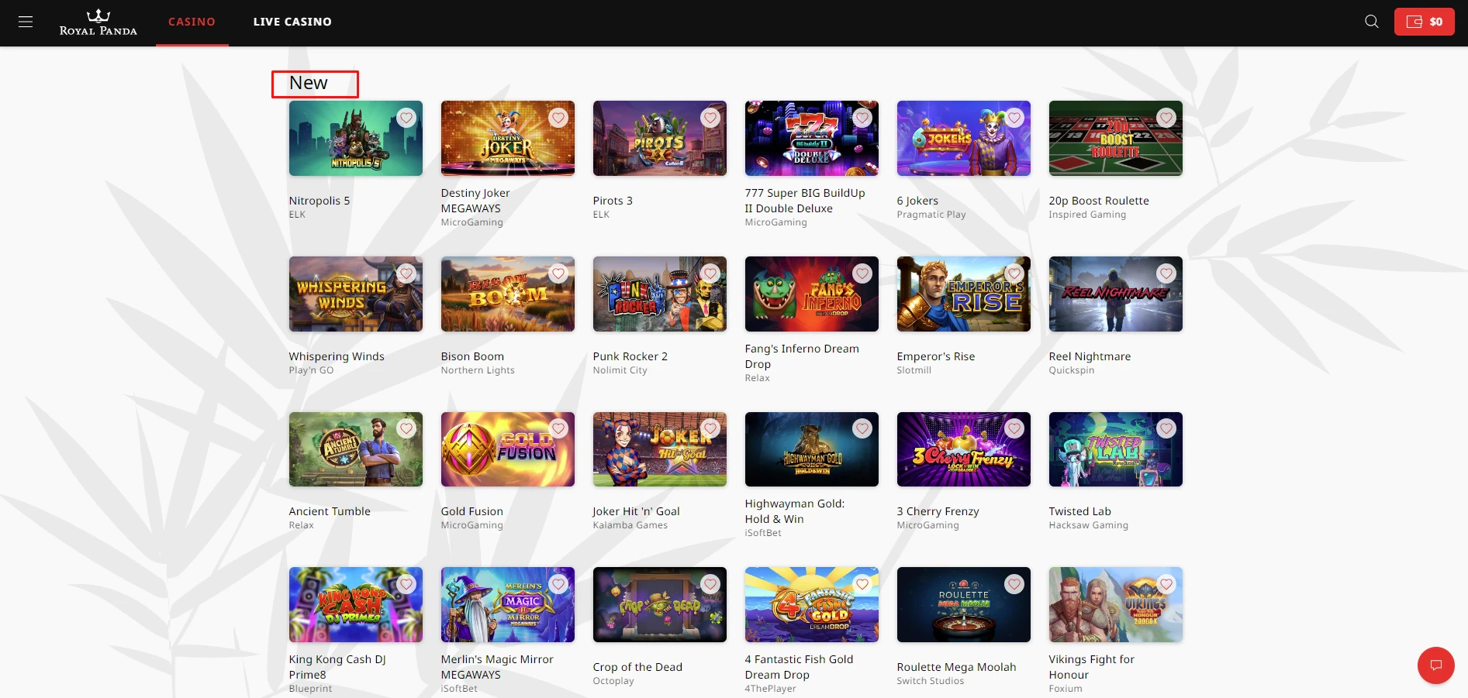Viewport: 1468px width, 698px height.
Task: Favorite Destiny Joker MEGAWAYS with heart
Action: click(x=558, y=118)
